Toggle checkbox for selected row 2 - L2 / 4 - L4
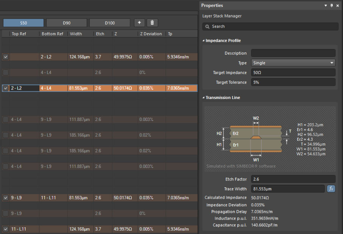 6,88
